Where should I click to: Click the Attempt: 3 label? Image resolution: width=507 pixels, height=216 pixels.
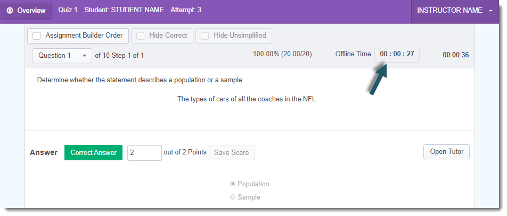(x=186, y=10)
